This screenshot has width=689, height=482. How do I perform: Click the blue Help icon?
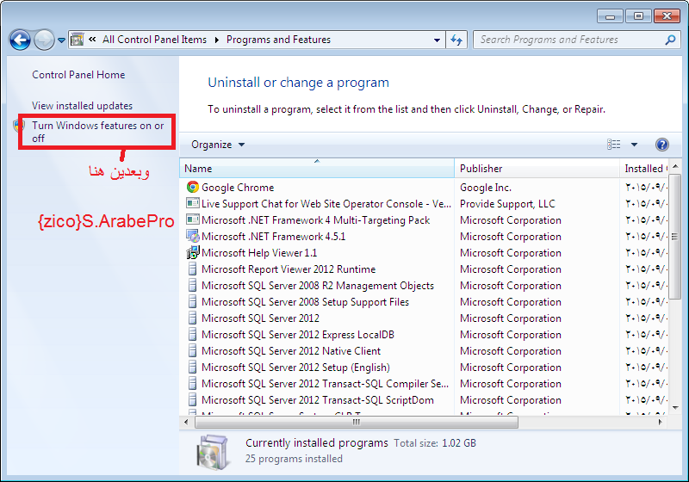[661, 145]
